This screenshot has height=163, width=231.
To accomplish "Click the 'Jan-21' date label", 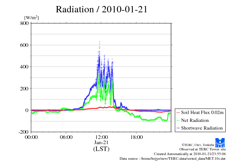I will [x=101, y=143].
